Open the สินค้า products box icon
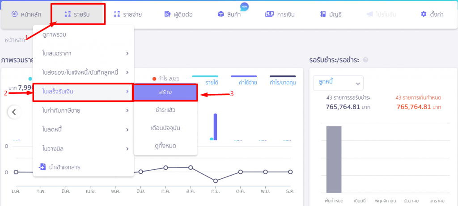 point(221,14)
